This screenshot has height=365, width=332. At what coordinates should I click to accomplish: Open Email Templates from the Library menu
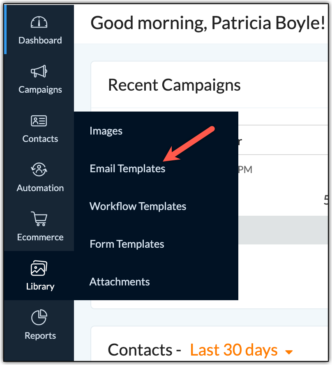[127, 168]
